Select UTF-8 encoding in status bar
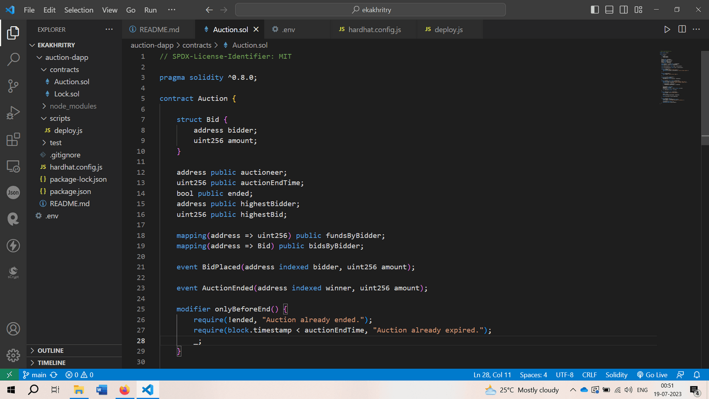Viewport: 709px width, 399px height. coord(565,375)
